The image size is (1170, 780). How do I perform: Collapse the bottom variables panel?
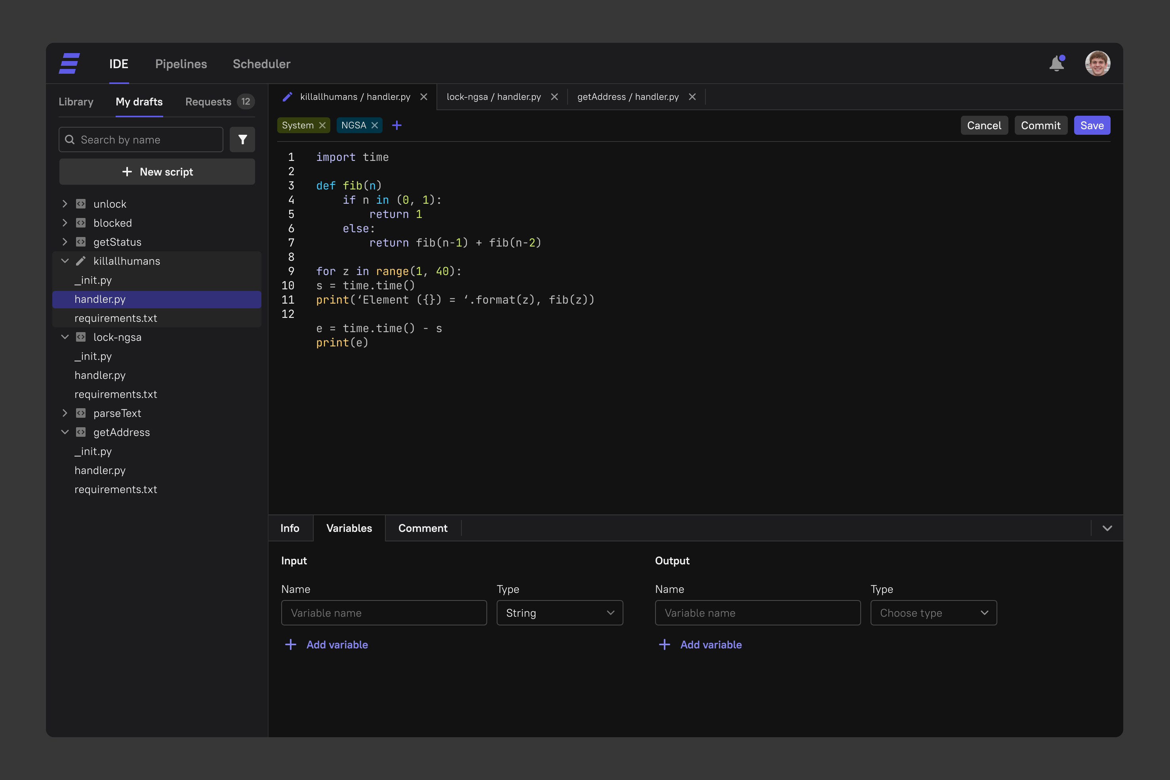point(1107,528)
